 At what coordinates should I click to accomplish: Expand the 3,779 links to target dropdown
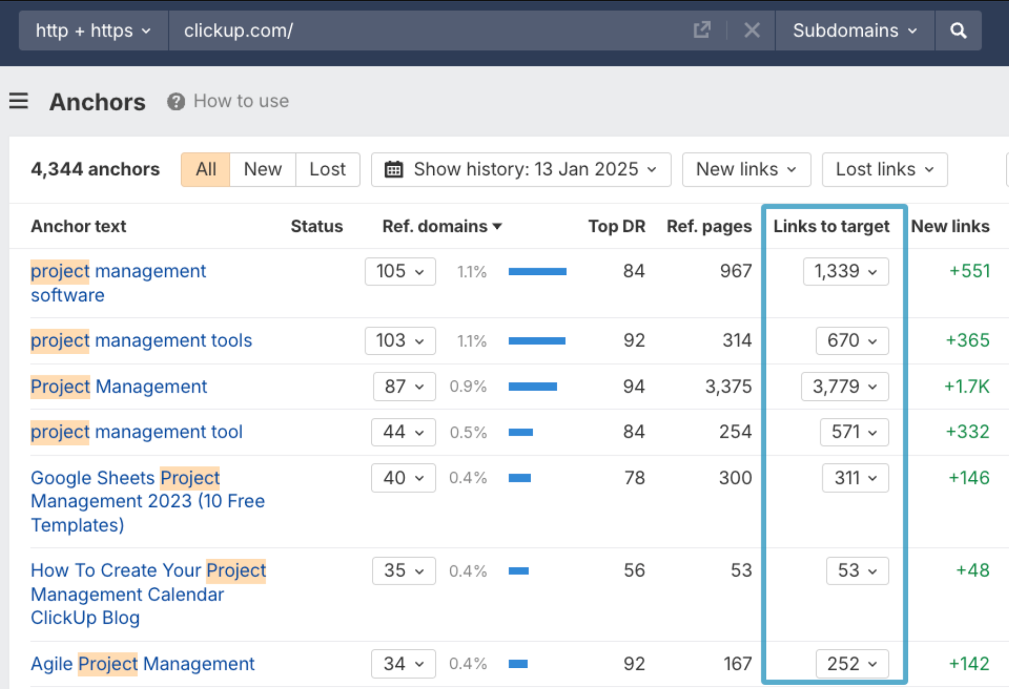coord(845,386)
